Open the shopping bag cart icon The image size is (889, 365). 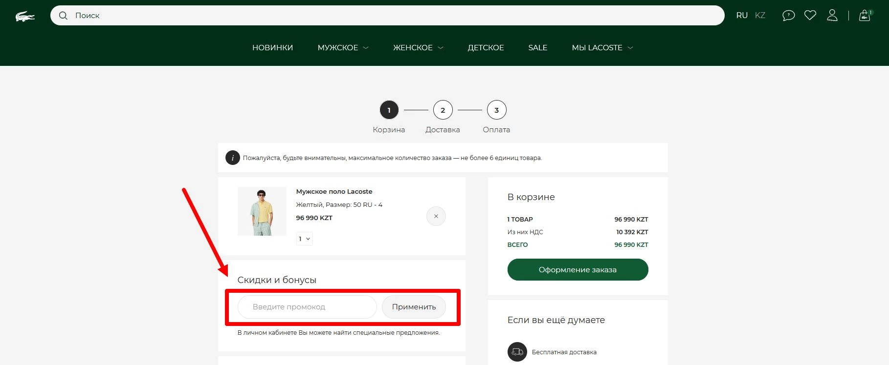865,16
